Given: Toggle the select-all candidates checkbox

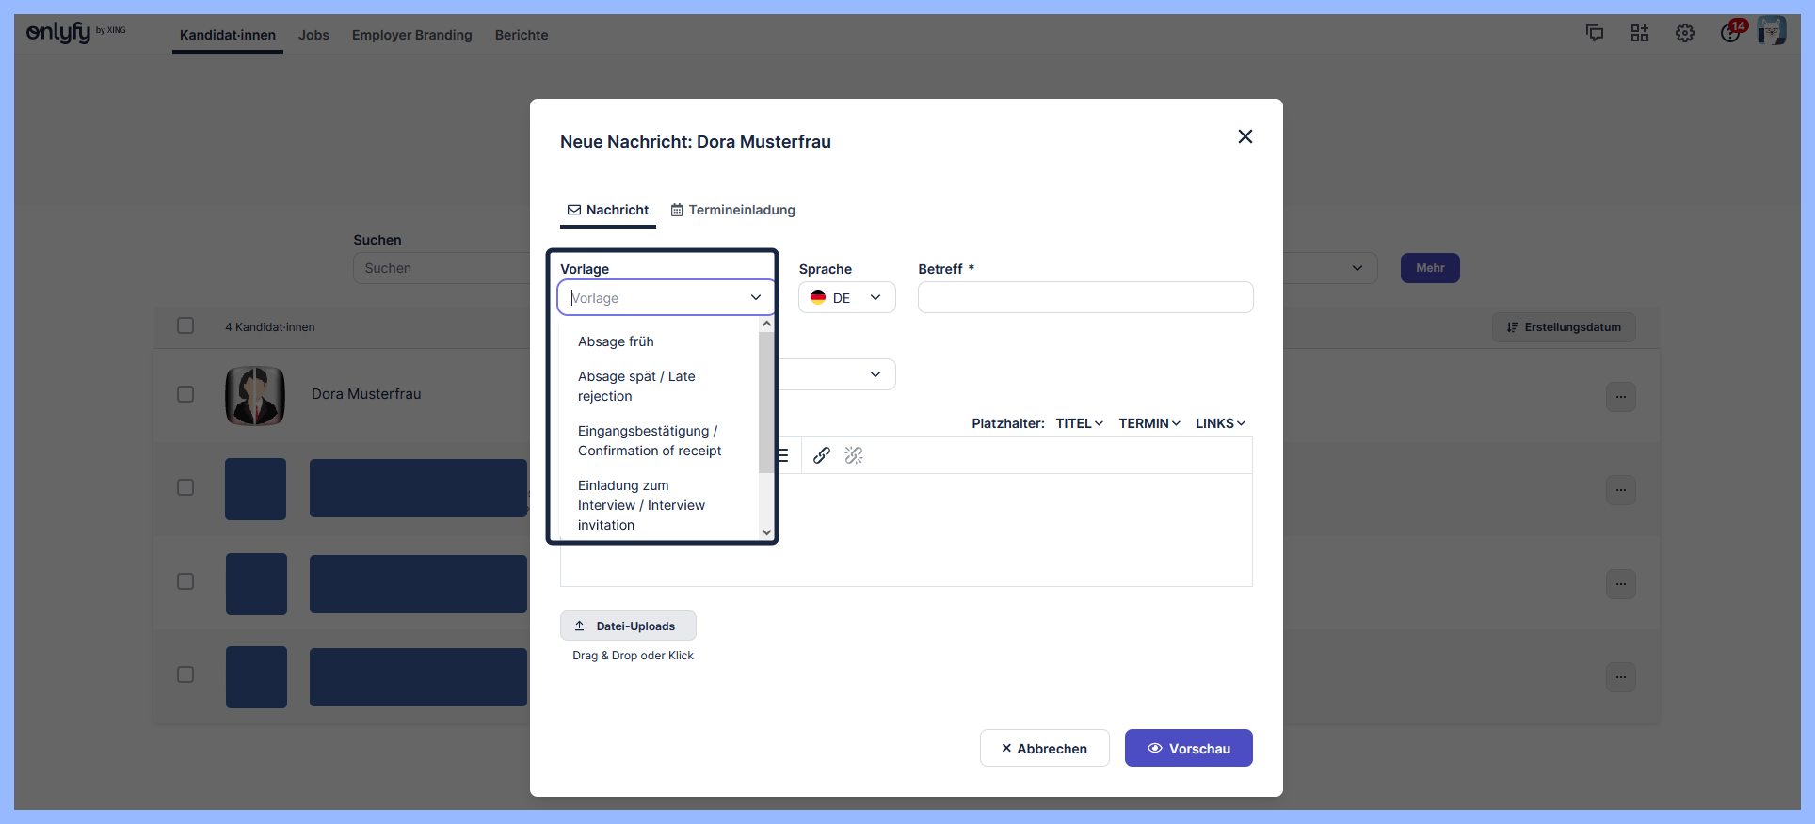Looking at the screenshot, I should pos(185,325).
